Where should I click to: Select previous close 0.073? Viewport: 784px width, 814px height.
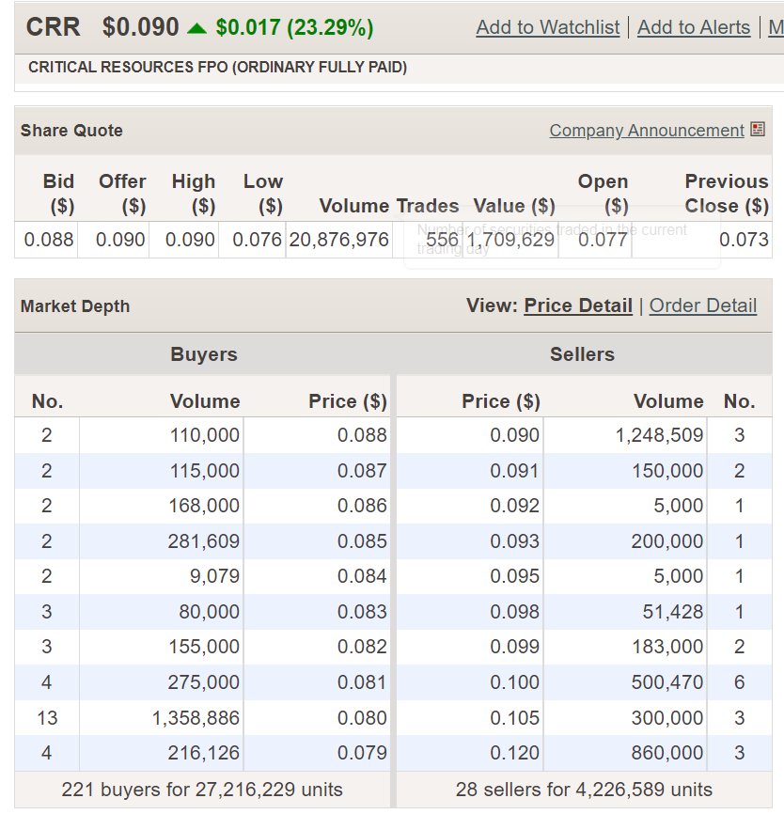[744, 240]
